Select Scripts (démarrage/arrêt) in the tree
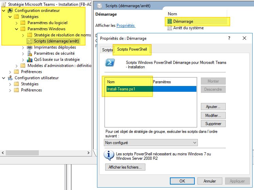This screenshot has width=254, height=190. pos(57,41)
